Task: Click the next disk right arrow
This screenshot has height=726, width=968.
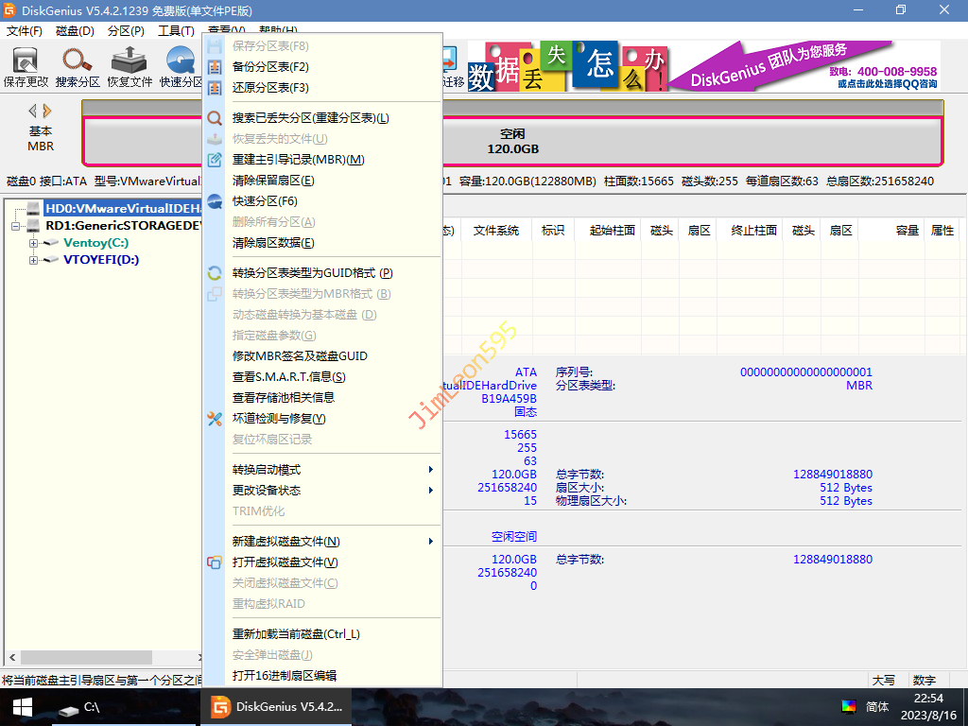Action: coord(47,111)
